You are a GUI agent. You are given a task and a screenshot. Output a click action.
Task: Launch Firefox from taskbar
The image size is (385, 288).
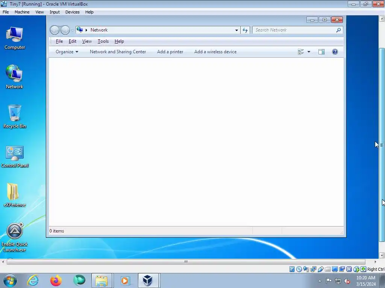click(x=56, y=280)
